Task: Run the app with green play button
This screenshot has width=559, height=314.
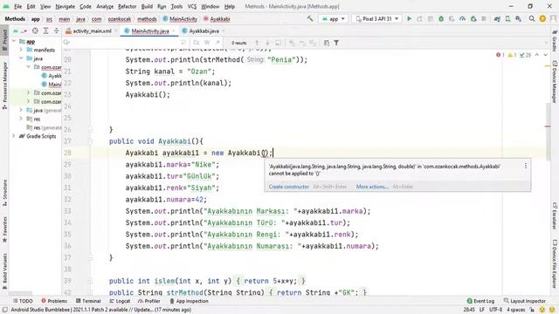Action: click(x=410, y=19)
